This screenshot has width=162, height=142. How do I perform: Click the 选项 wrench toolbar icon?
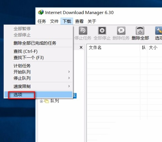click(x=158, y=31)
